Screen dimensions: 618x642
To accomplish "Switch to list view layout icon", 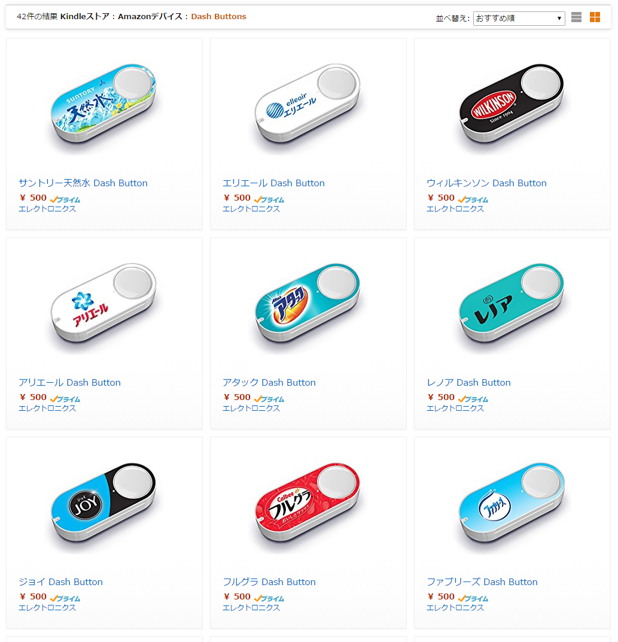I will (x=576, y=17).
